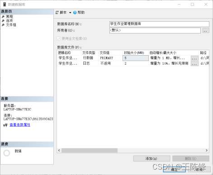213x175 pixels.
Task: Click path cell of 行数据 row
Action: coord(204,58)
